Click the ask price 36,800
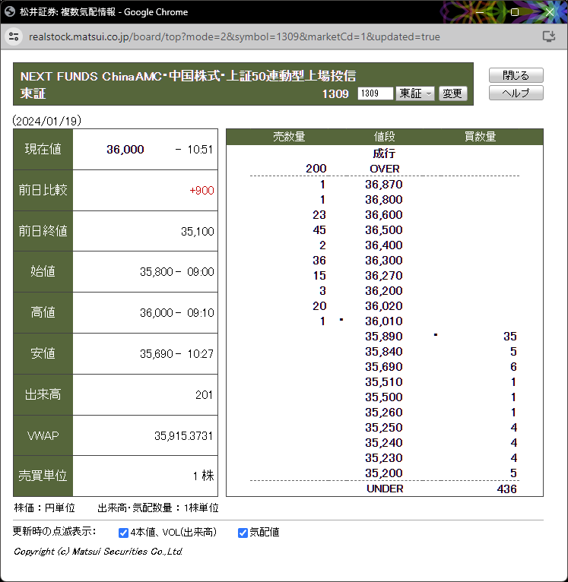This screenshot has height=582, width=568. coord(384,199)
